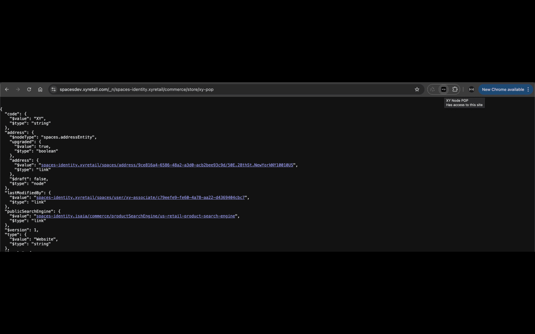Click the "XY" code value text
Image resolution: width=535 pixels, height=334 pixels.
pyautogui.click(x=39, y=119)
